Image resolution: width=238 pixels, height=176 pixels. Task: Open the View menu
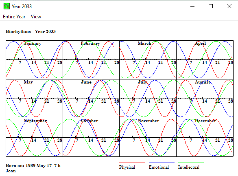coord(36,17)
